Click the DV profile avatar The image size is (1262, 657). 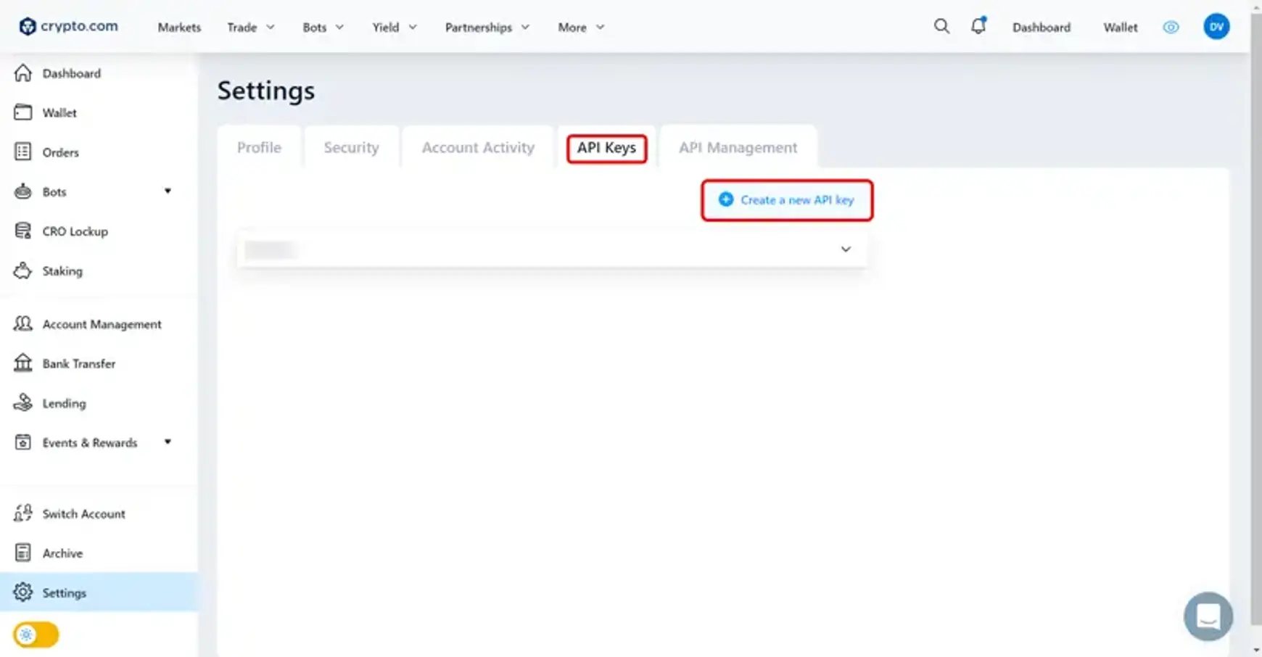tap(1216, 26)
